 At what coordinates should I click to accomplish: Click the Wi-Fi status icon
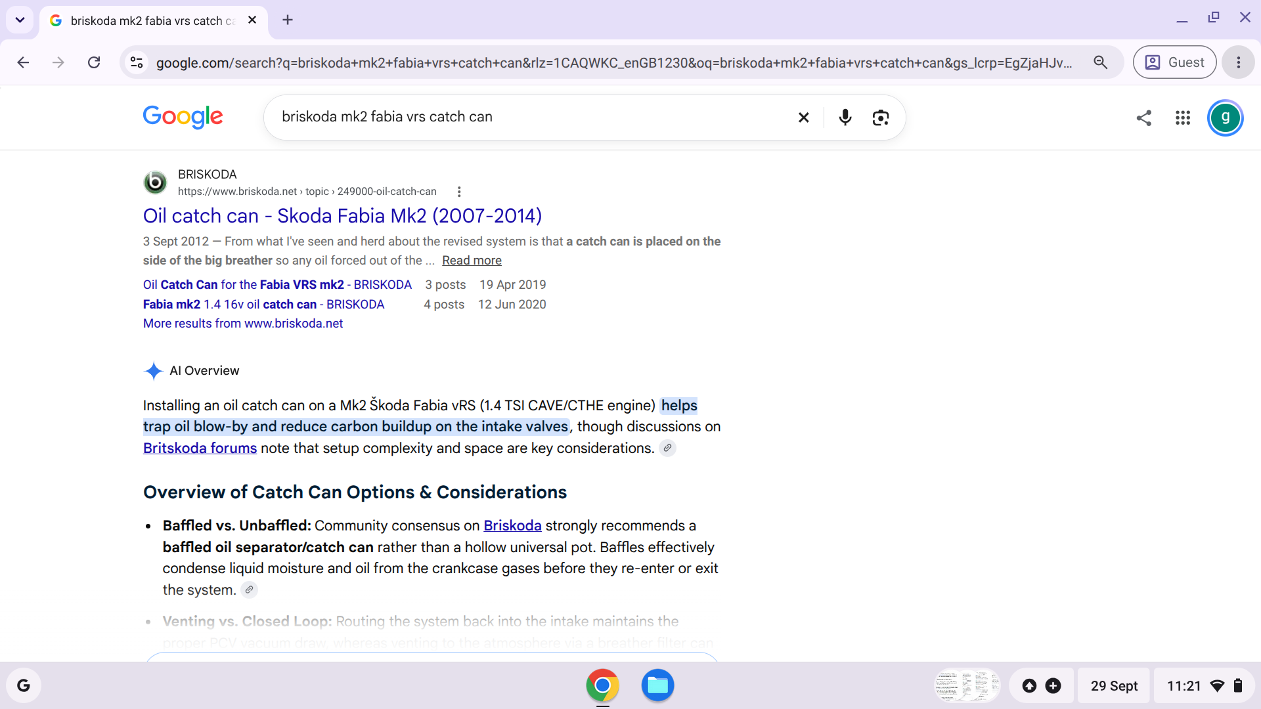[x=1217, y=686]
